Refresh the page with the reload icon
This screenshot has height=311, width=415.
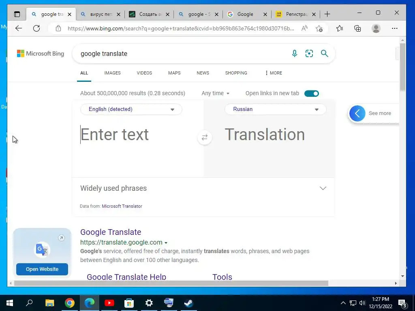point(36,28)
